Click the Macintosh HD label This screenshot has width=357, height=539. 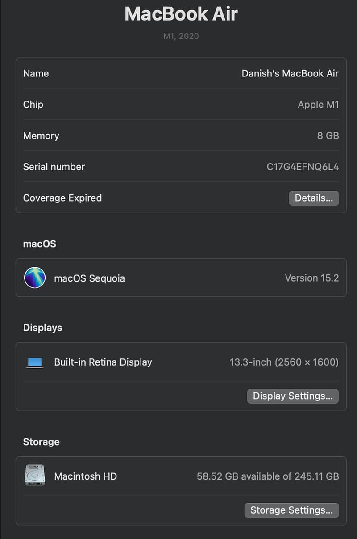pos(85,476)
